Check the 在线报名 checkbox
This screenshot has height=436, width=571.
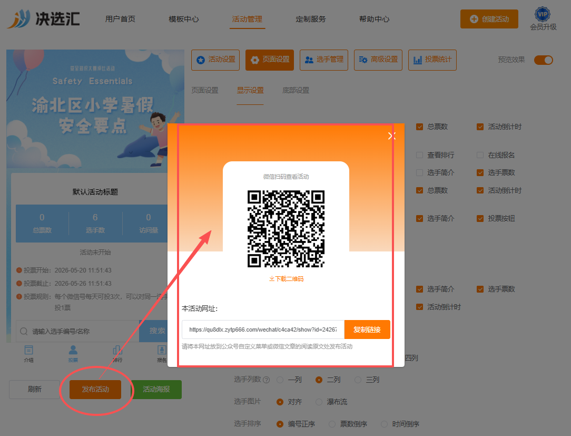[480, 155]
